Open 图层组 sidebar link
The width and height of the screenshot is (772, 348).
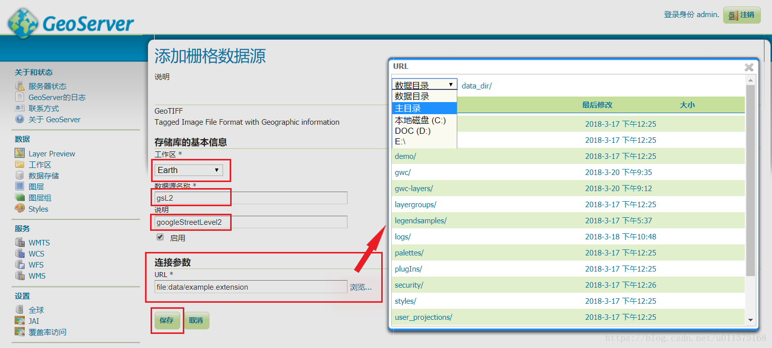coord(40,198)
